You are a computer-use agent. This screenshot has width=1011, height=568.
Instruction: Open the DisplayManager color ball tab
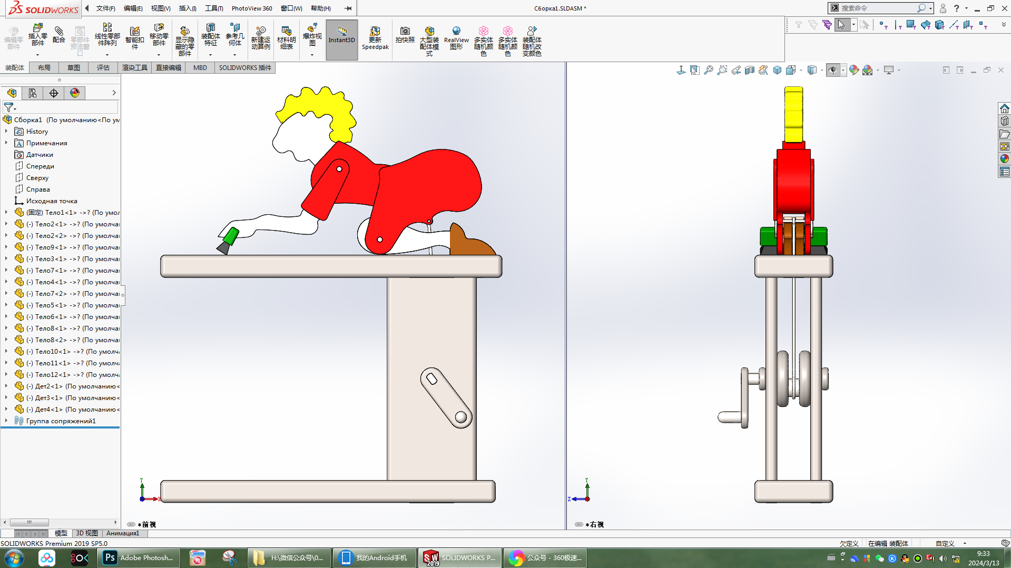(75, 93)
